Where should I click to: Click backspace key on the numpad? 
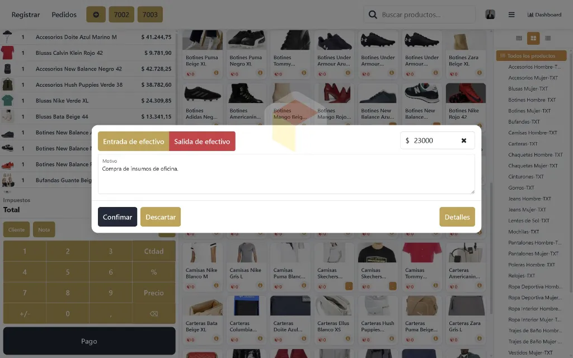[x=154, y=313]
